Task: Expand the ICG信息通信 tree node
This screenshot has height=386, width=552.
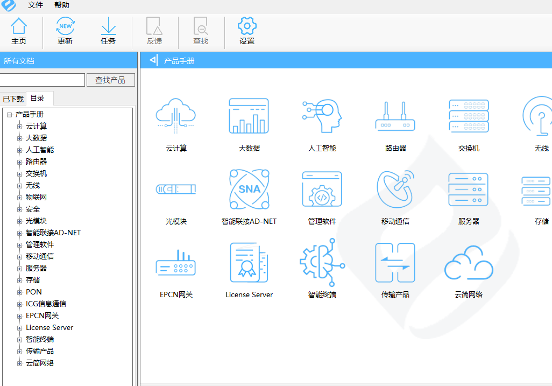Action: 19,304
